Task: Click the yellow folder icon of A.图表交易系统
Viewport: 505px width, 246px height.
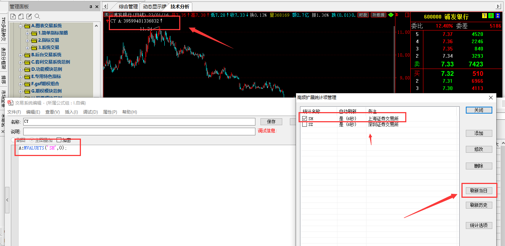Action: (x=27, y=26)
